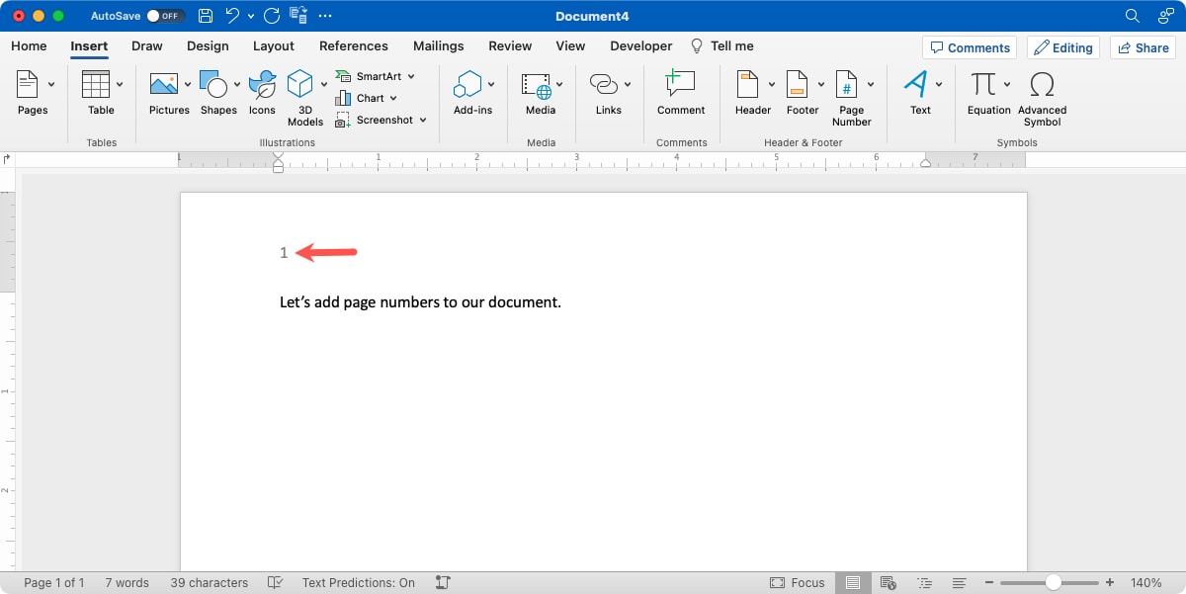This screenshot has height=594, width=1186.
Task: Turn off Text Predictions in status bar
Action: [358, 582]
